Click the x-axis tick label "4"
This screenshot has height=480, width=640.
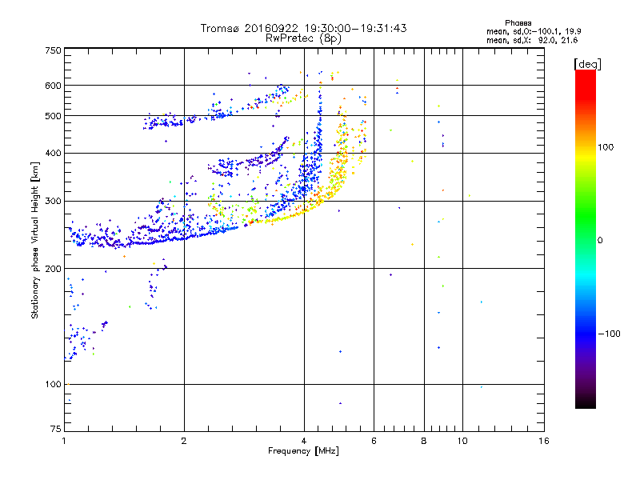(x=304, y=441)
